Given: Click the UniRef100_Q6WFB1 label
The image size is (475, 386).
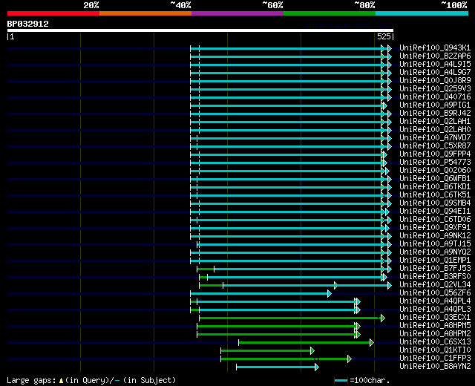Looking at the screenshot, I should coord(435,179).
